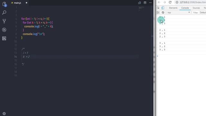Open the Extensions view

click(4, 38)
